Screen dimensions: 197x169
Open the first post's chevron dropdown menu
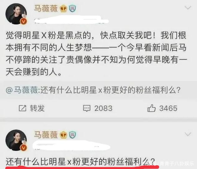(188, 8)
